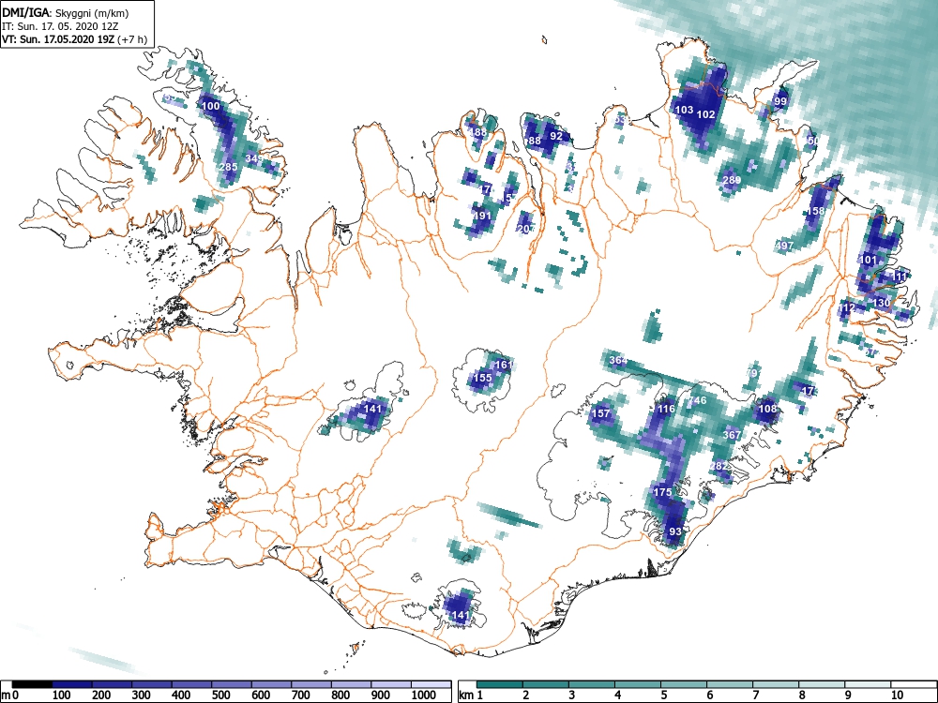938x703 pixels.
Task: Click the '800' tick label in the meter legend
Action: pyautogui.click(x=340, y=696)
